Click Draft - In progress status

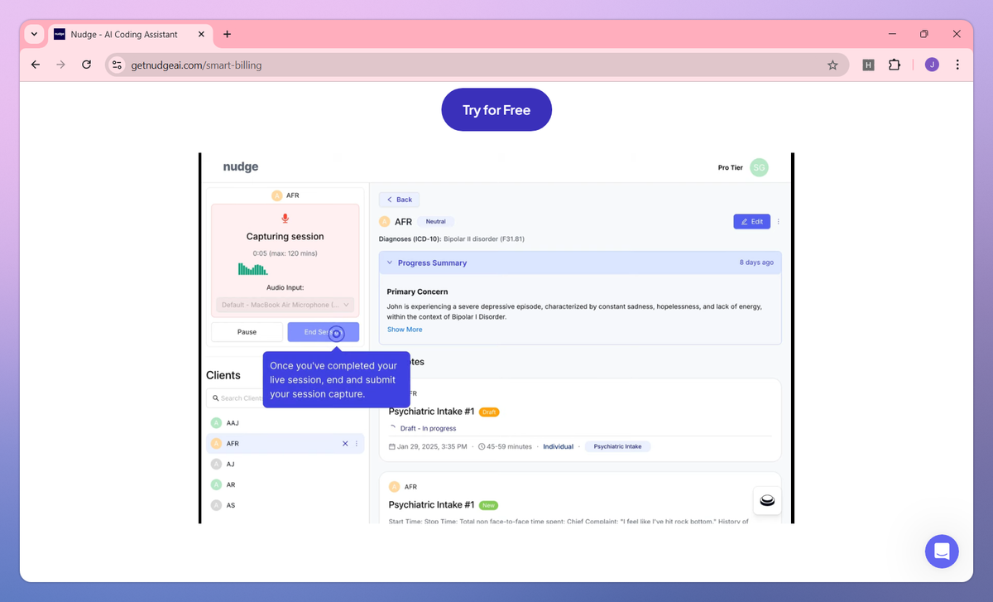(428, 429)
